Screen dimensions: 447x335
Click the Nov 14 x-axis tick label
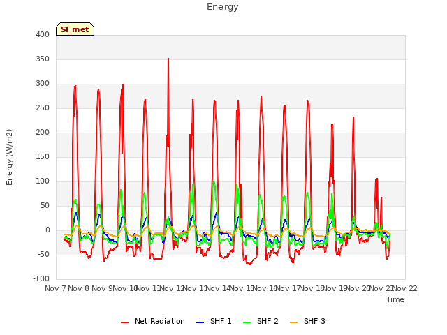(x=219, y=288)
